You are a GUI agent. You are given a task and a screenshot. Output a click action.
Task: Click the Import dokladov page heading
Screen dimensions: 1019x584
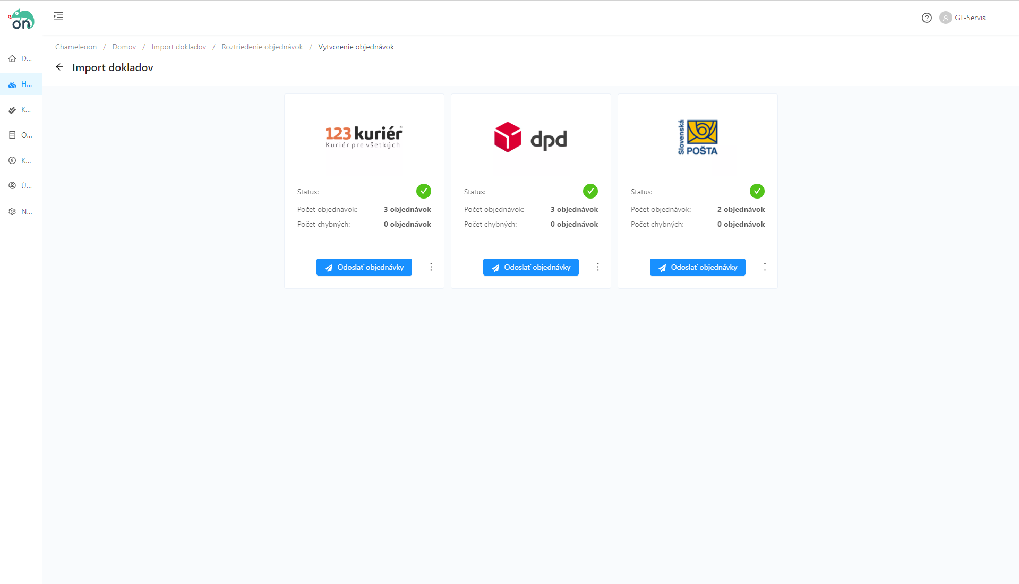tap(113, 67)
